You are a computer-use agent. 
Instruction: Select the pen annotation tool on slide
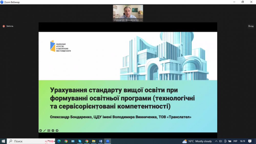click(45, 130)
